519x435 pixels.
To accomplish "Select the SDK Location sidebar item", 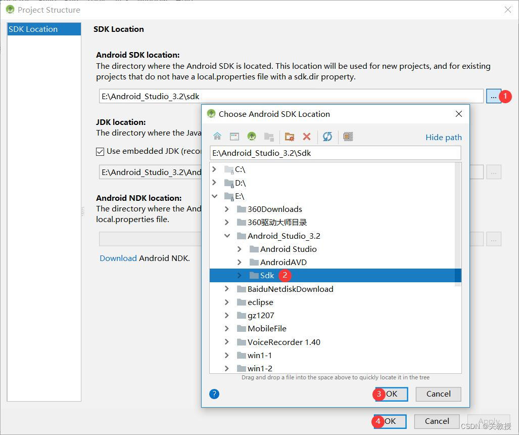I will (44, 29).
